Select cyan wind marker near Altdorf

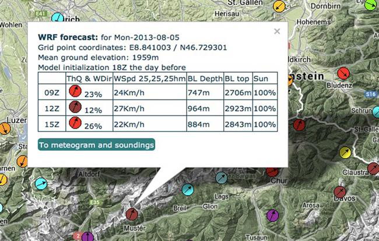41,183
